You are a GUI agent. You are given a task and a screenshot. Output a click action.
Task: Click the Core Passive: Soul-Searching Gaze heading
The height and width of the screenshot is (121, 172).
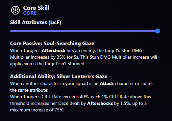tap(52, 44)
